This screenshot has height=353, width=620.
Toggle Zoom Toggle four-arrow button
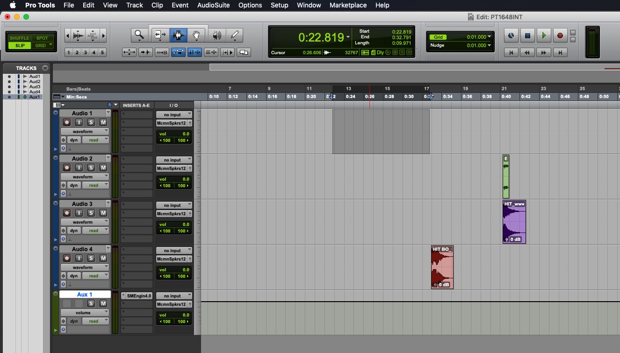[129, 52]
